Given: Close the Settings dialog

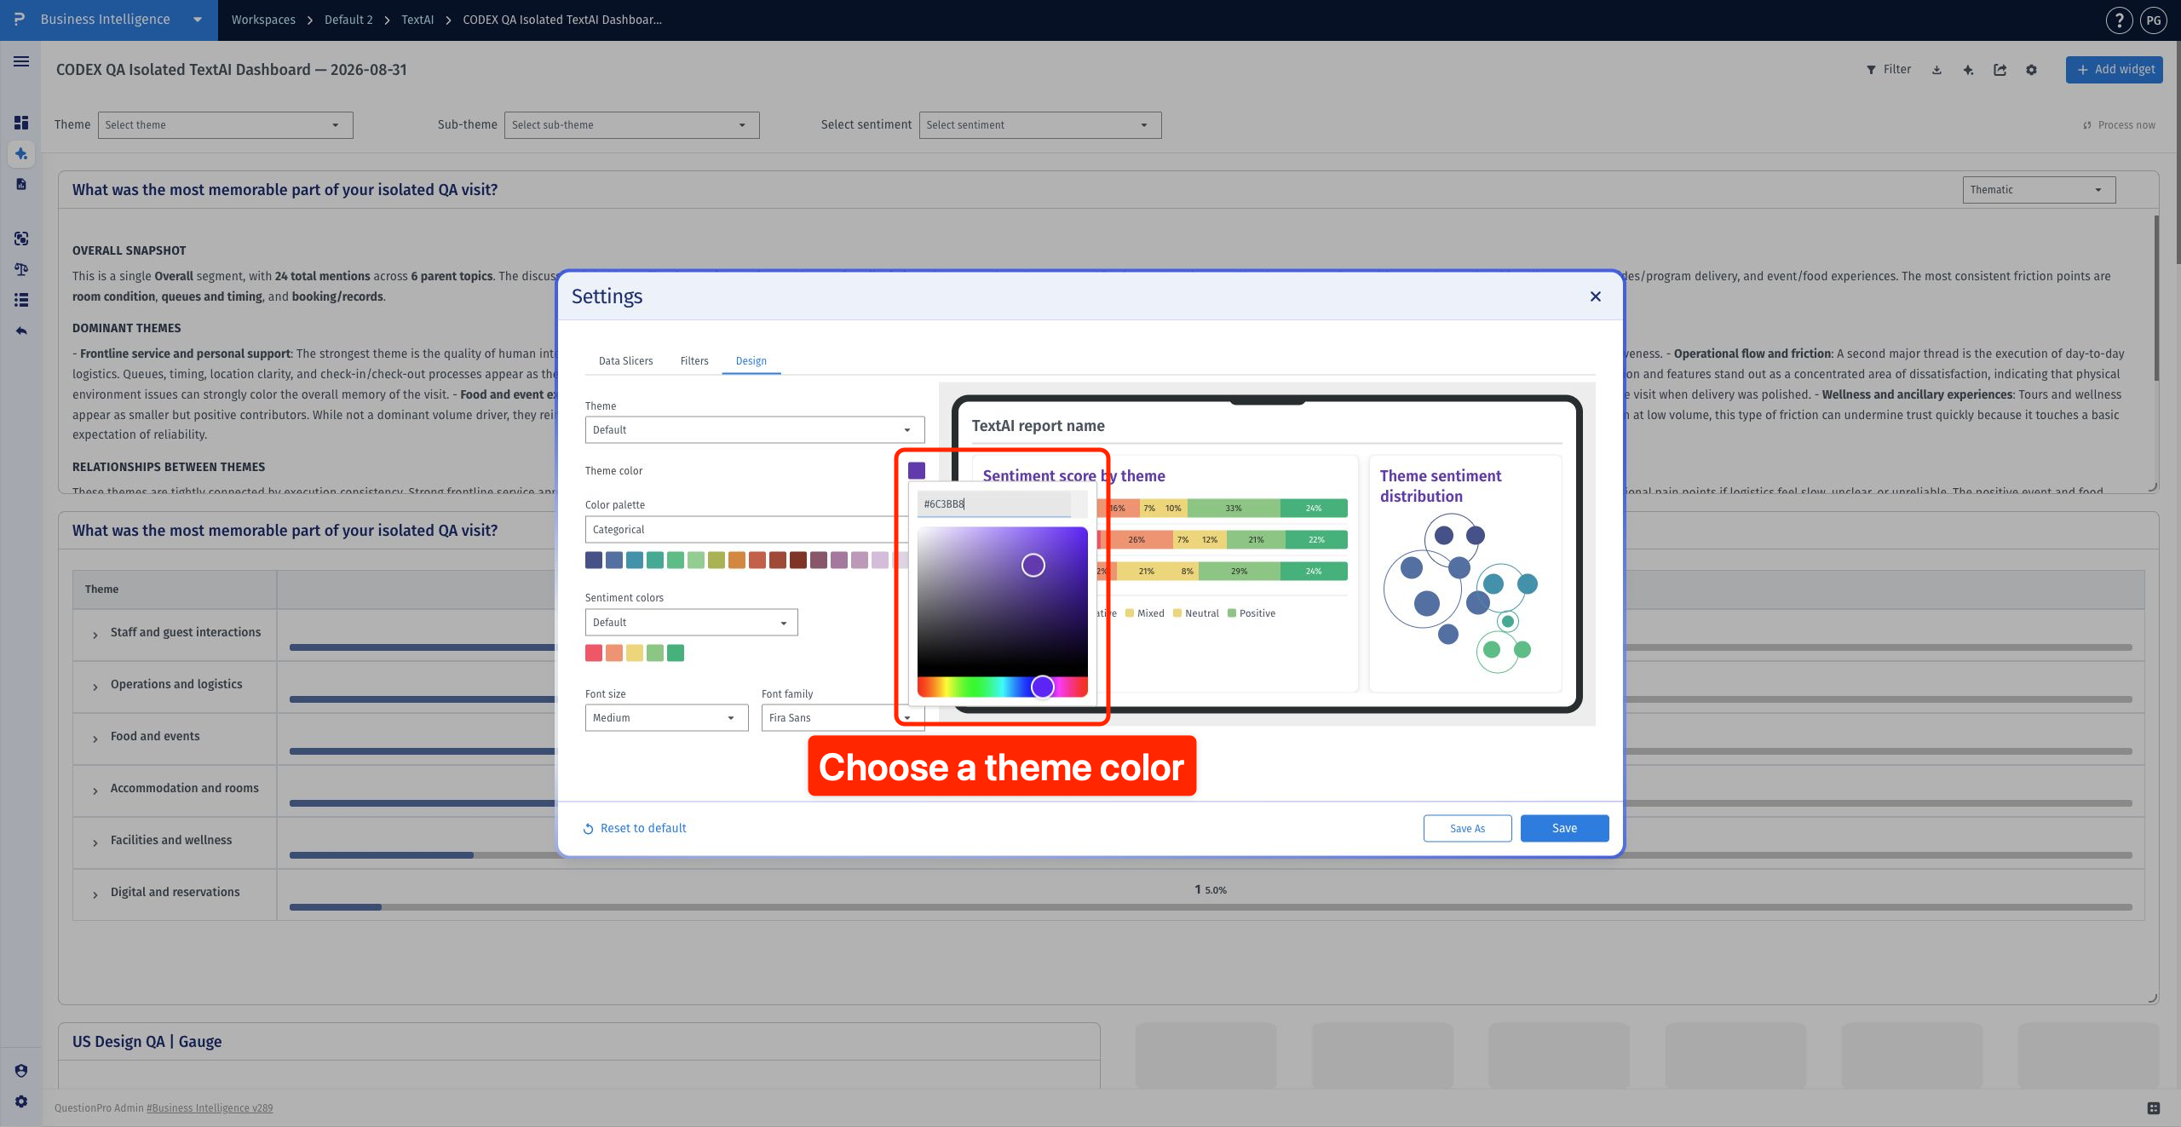Looking at the screenshot, I should tap(1596, 296).
